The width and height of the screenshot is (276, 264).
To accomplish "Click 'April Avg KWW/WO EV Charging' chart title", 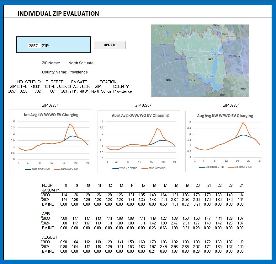I will (140, 116).
